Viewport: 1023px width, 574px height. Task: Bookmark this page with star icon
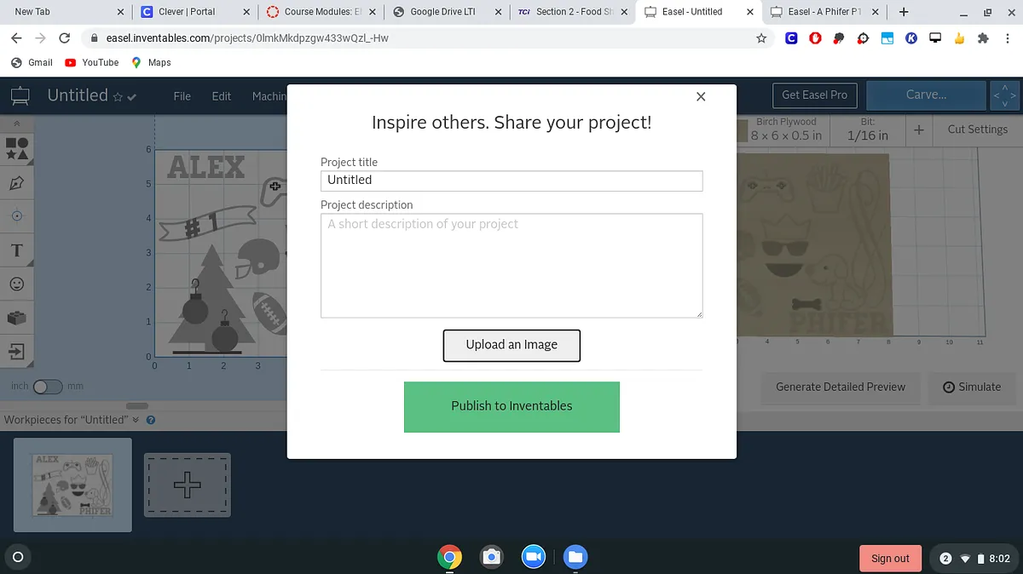[x=761, y=38]
